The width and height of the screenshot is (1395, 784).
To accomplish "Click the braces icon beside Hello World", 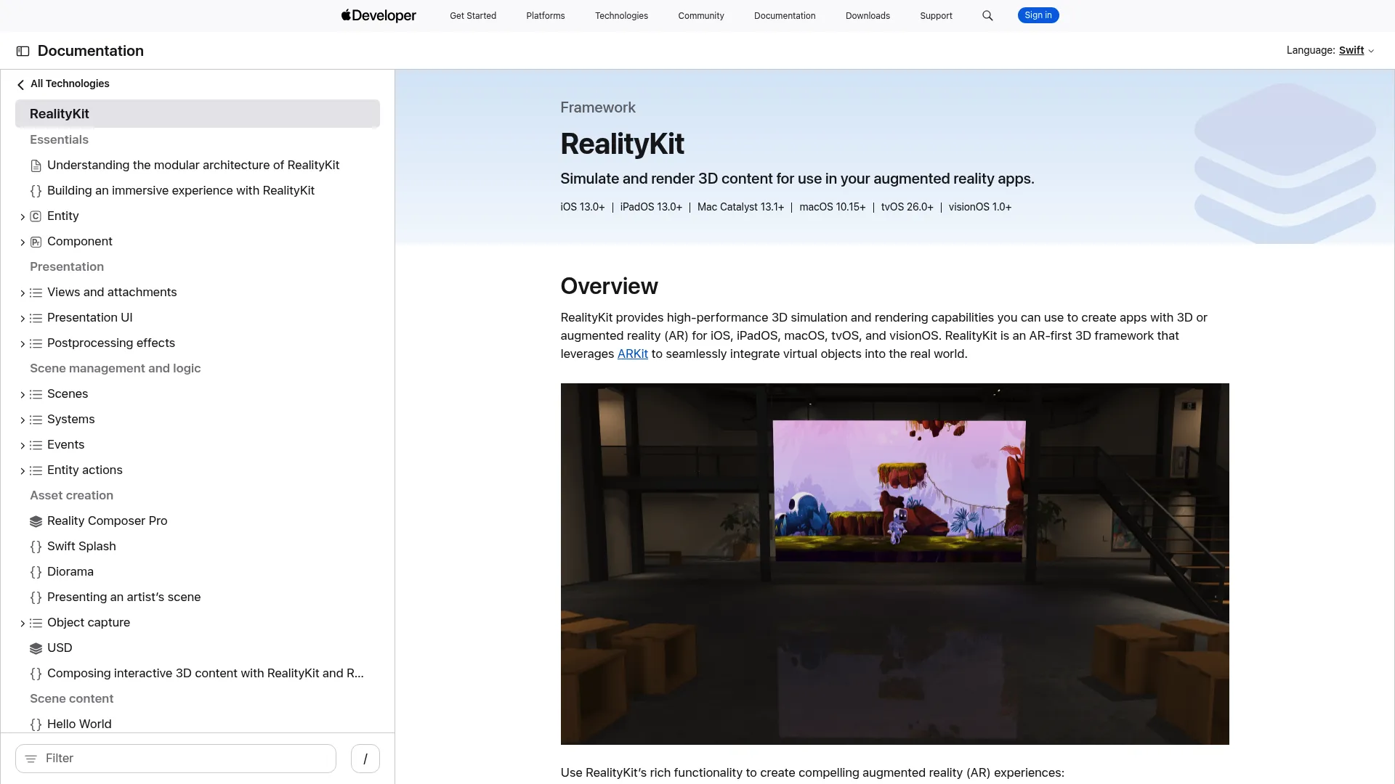I will (x=36, y=724).
